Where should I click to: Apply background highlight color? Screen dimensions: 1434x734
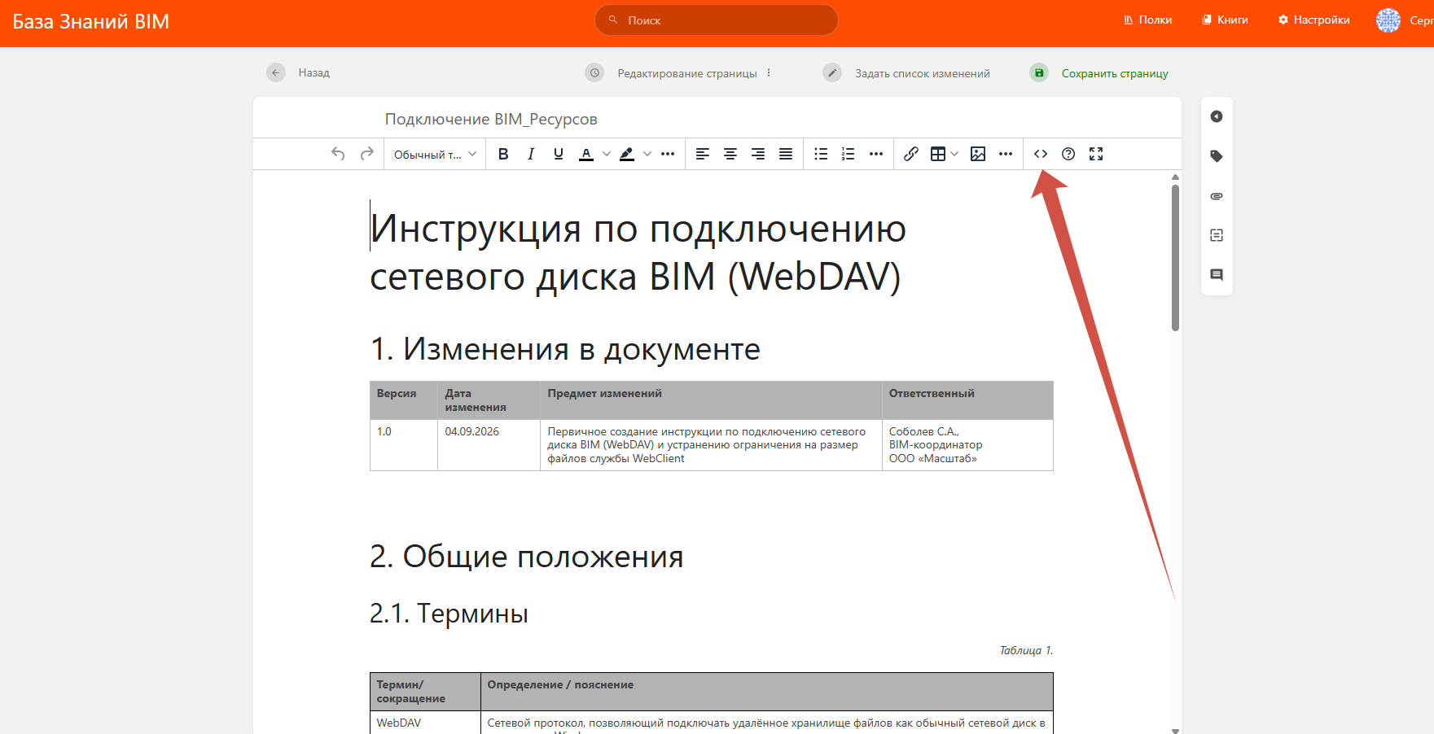tap(627, 154)
